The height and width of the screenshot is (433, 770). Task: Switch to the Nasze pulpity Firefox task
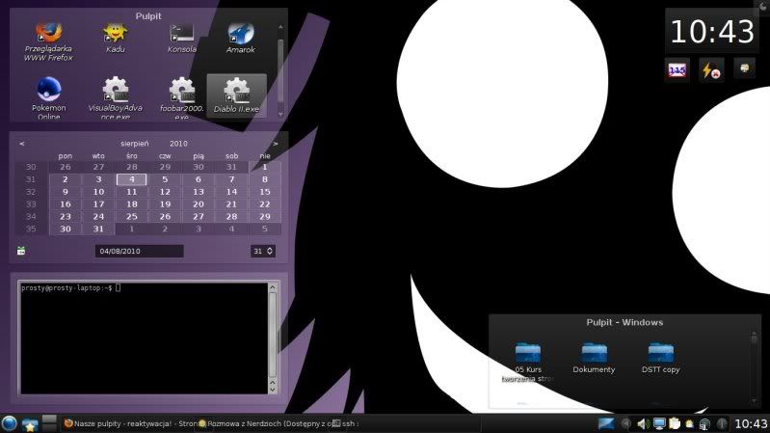click(x=130, y=423)
